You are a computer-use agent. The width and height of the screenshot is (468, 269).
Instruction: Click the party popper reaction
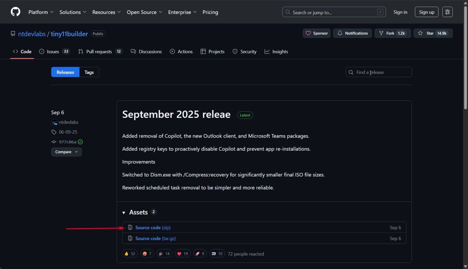click(x=164, y=253)
